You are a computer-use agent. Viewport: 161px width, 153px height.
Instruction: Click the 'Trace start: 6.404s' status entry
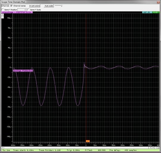point(23,150)
